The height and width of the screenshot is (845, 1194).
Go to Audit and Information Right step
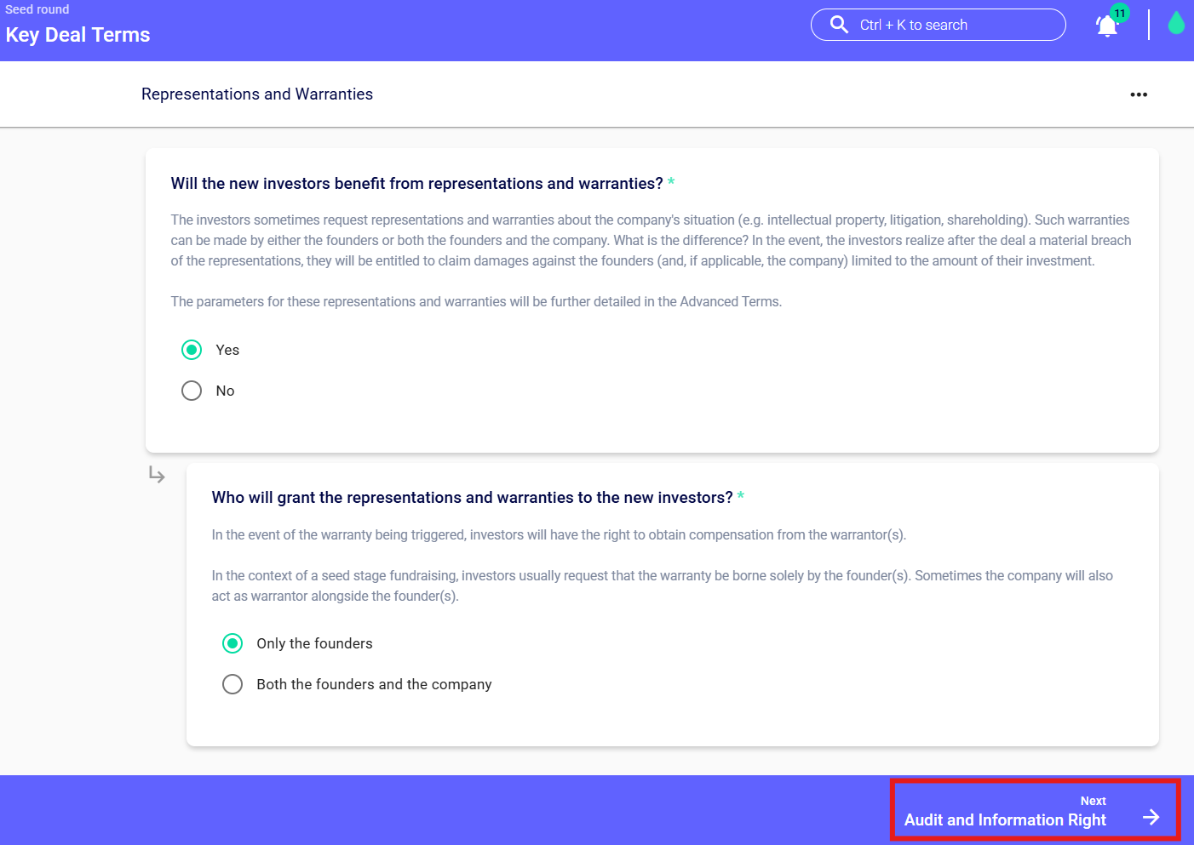point(1005,819)
